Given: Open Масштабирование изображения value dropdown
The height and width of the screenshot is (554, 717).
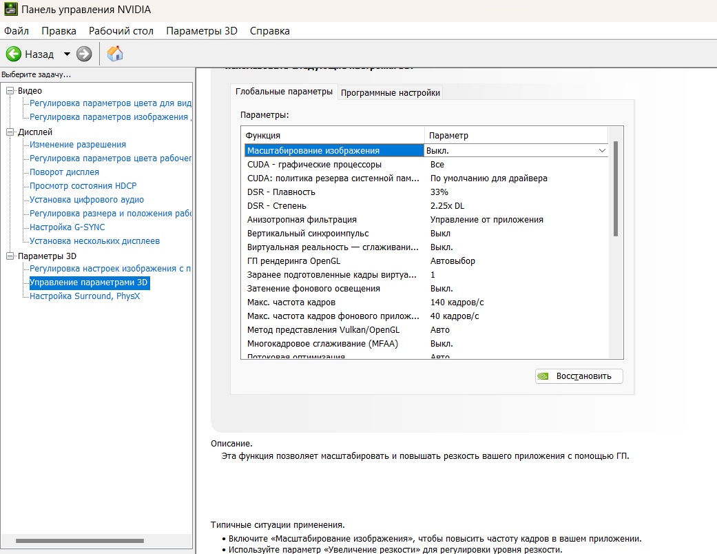Looking at the screenshot, I should pyautogui.click(x=602, y=150).
